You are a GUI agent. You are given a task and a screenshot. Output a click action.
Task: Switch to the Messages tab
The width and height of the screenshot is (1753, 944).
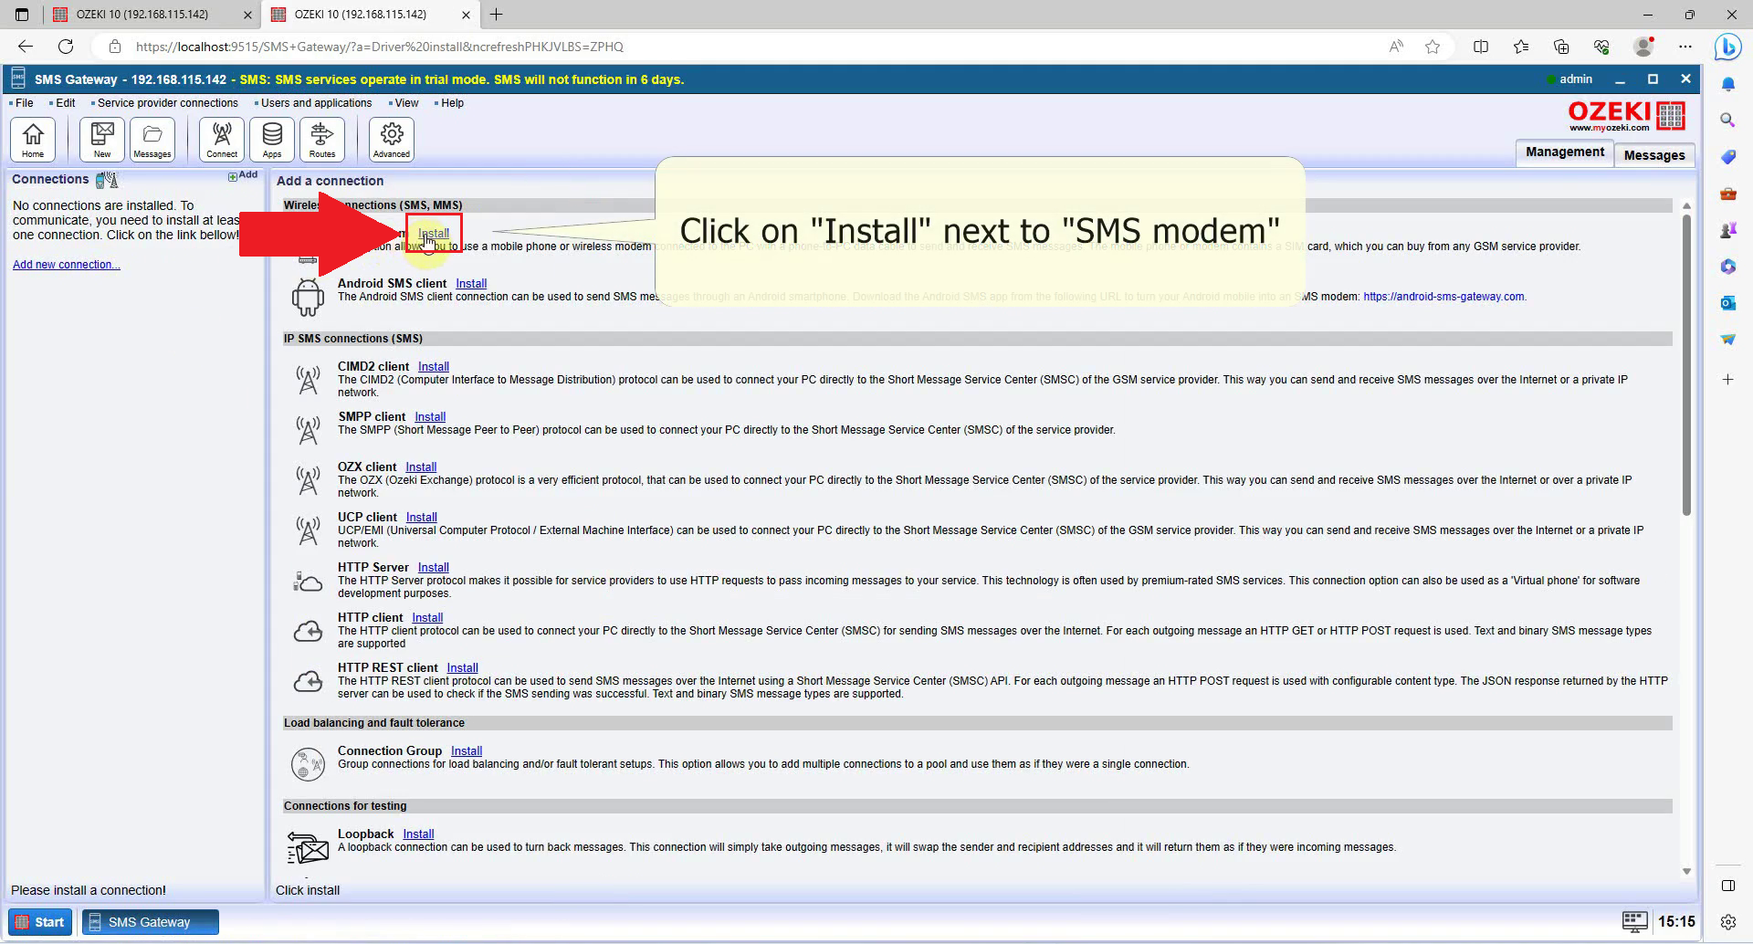1654,155
